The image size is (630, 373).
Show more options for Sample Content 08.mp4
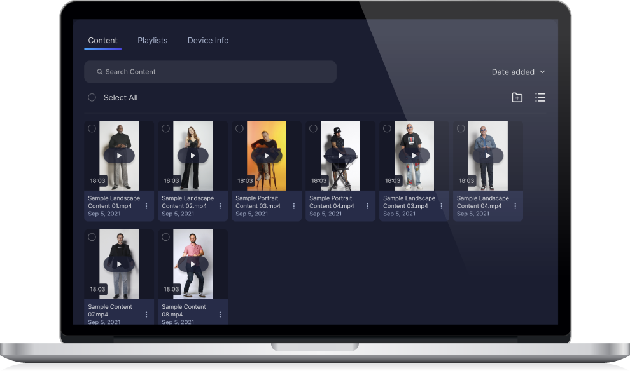[x=220, y=315]
